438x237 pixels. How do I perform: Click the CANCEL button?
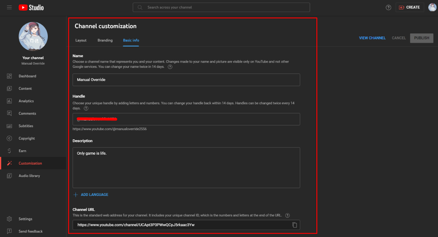pos(399,38)
